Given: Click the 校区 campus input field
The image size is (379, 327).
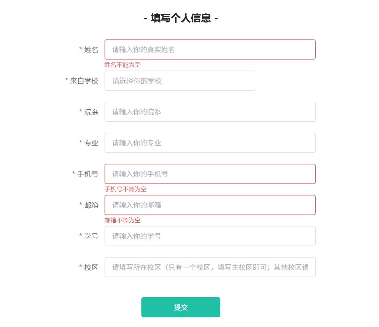Looking at the screenshot, I should (x=210, y=267).
